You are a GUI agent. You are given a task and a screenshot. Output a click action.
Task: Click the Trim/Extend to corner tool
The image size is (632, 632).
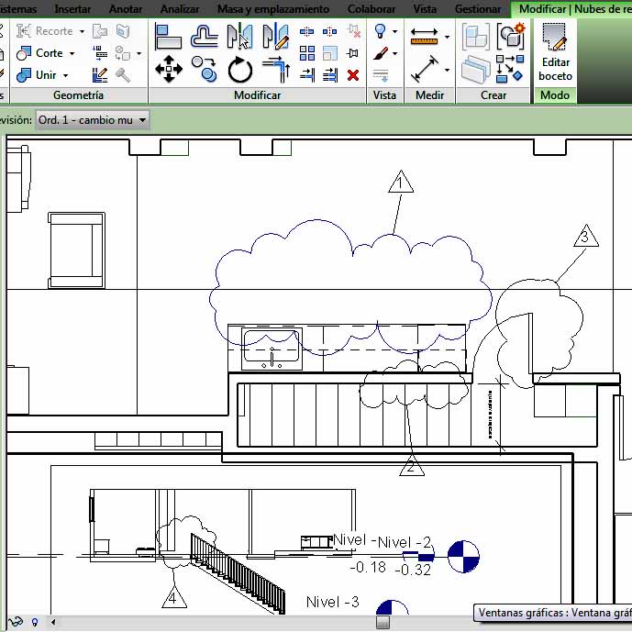pos(274,68)
